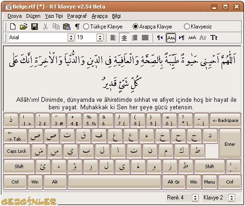Viewport: 245px width, 206px height.
Task: Click the Menu key
Action: [210, 182]
